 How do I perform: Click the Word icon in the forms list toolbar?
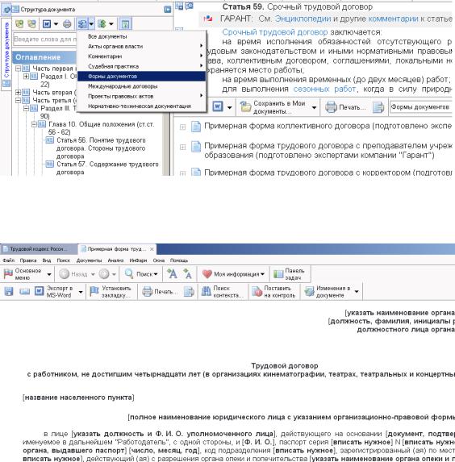point(218,106)
